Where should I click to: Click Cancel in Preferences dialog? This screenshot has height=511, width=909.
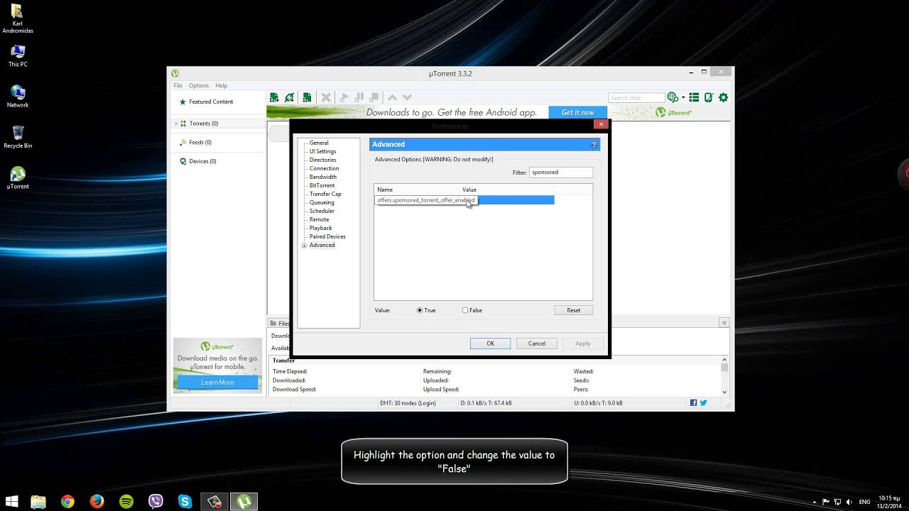pos(537,344)
